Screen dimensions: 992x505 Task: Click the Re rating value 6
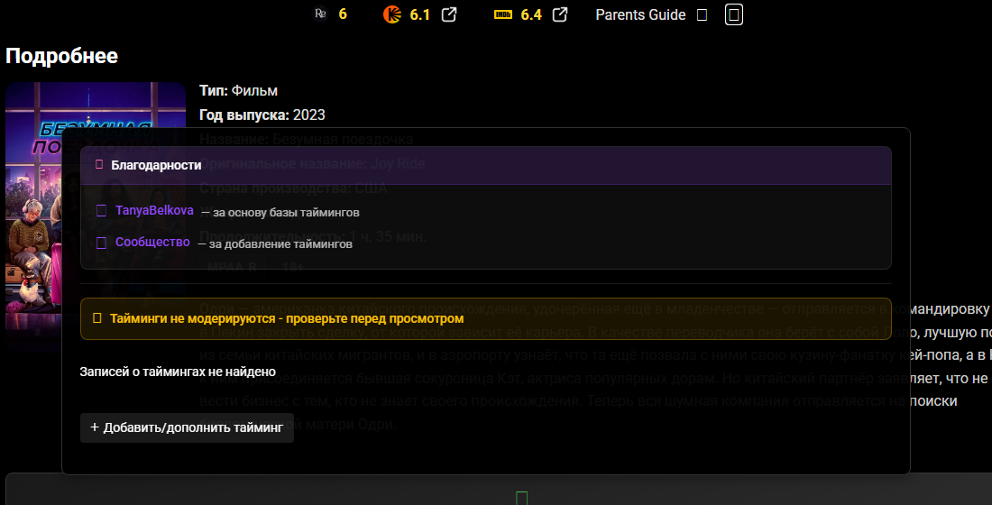[x=343, y=14]
